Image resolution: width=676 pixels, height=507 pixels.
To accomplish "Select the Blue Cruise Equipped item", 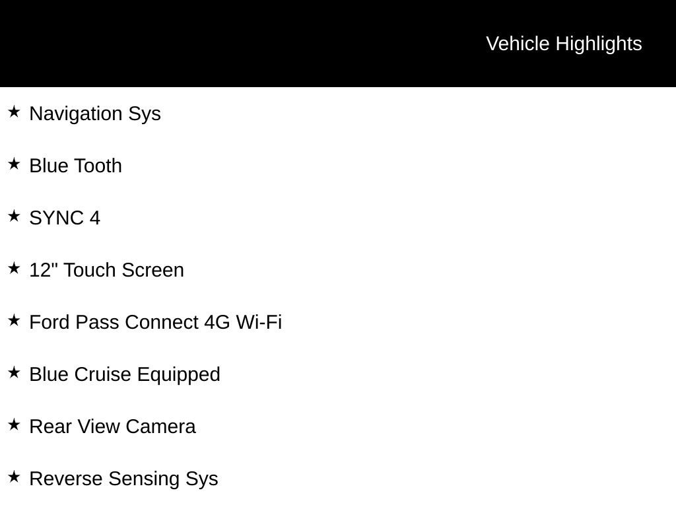I will [x=125, y=374].
